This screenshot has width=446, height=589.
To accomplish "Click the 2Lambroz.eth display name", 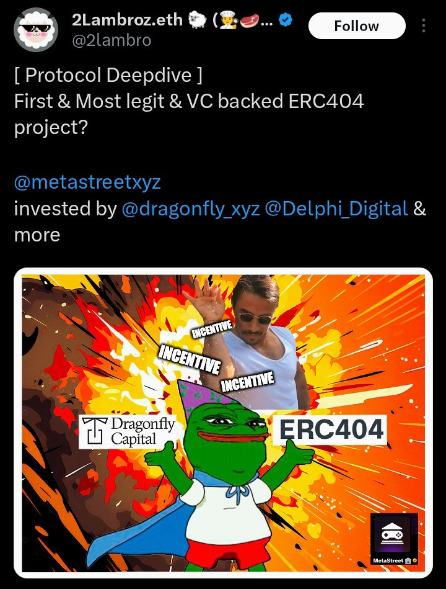I will click(x=127, y=19).
